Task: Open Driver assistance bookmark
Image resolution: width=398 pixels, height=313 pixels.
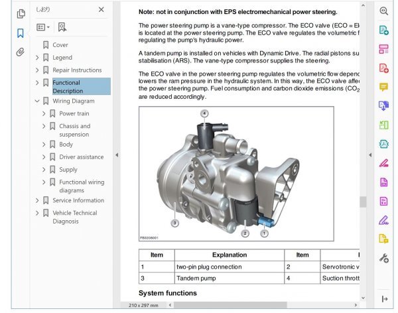Action: tap(81, 157)
